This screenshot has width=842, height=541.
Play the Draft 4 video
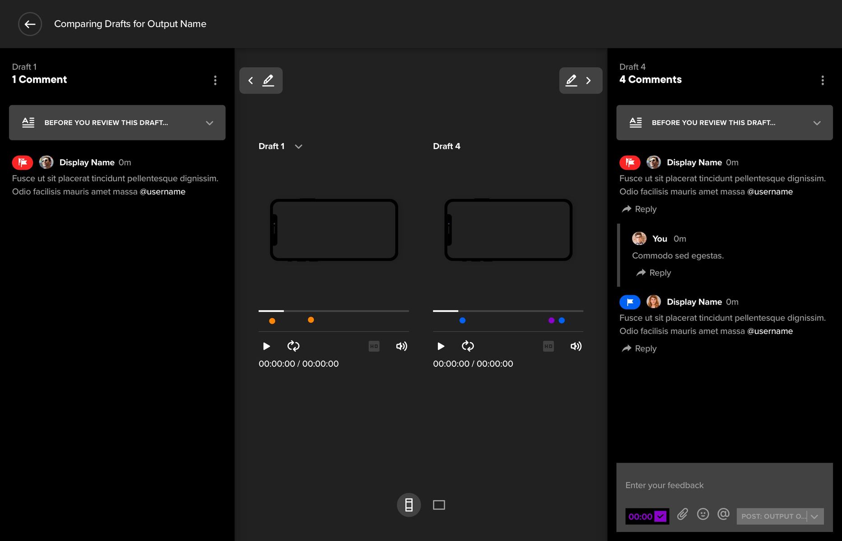[441, 346]
